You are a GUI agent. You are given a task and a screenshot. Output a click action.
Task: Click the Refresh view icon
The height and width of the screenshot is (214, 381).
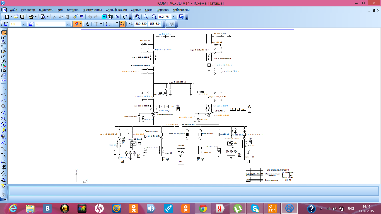[x=182, y=17]
